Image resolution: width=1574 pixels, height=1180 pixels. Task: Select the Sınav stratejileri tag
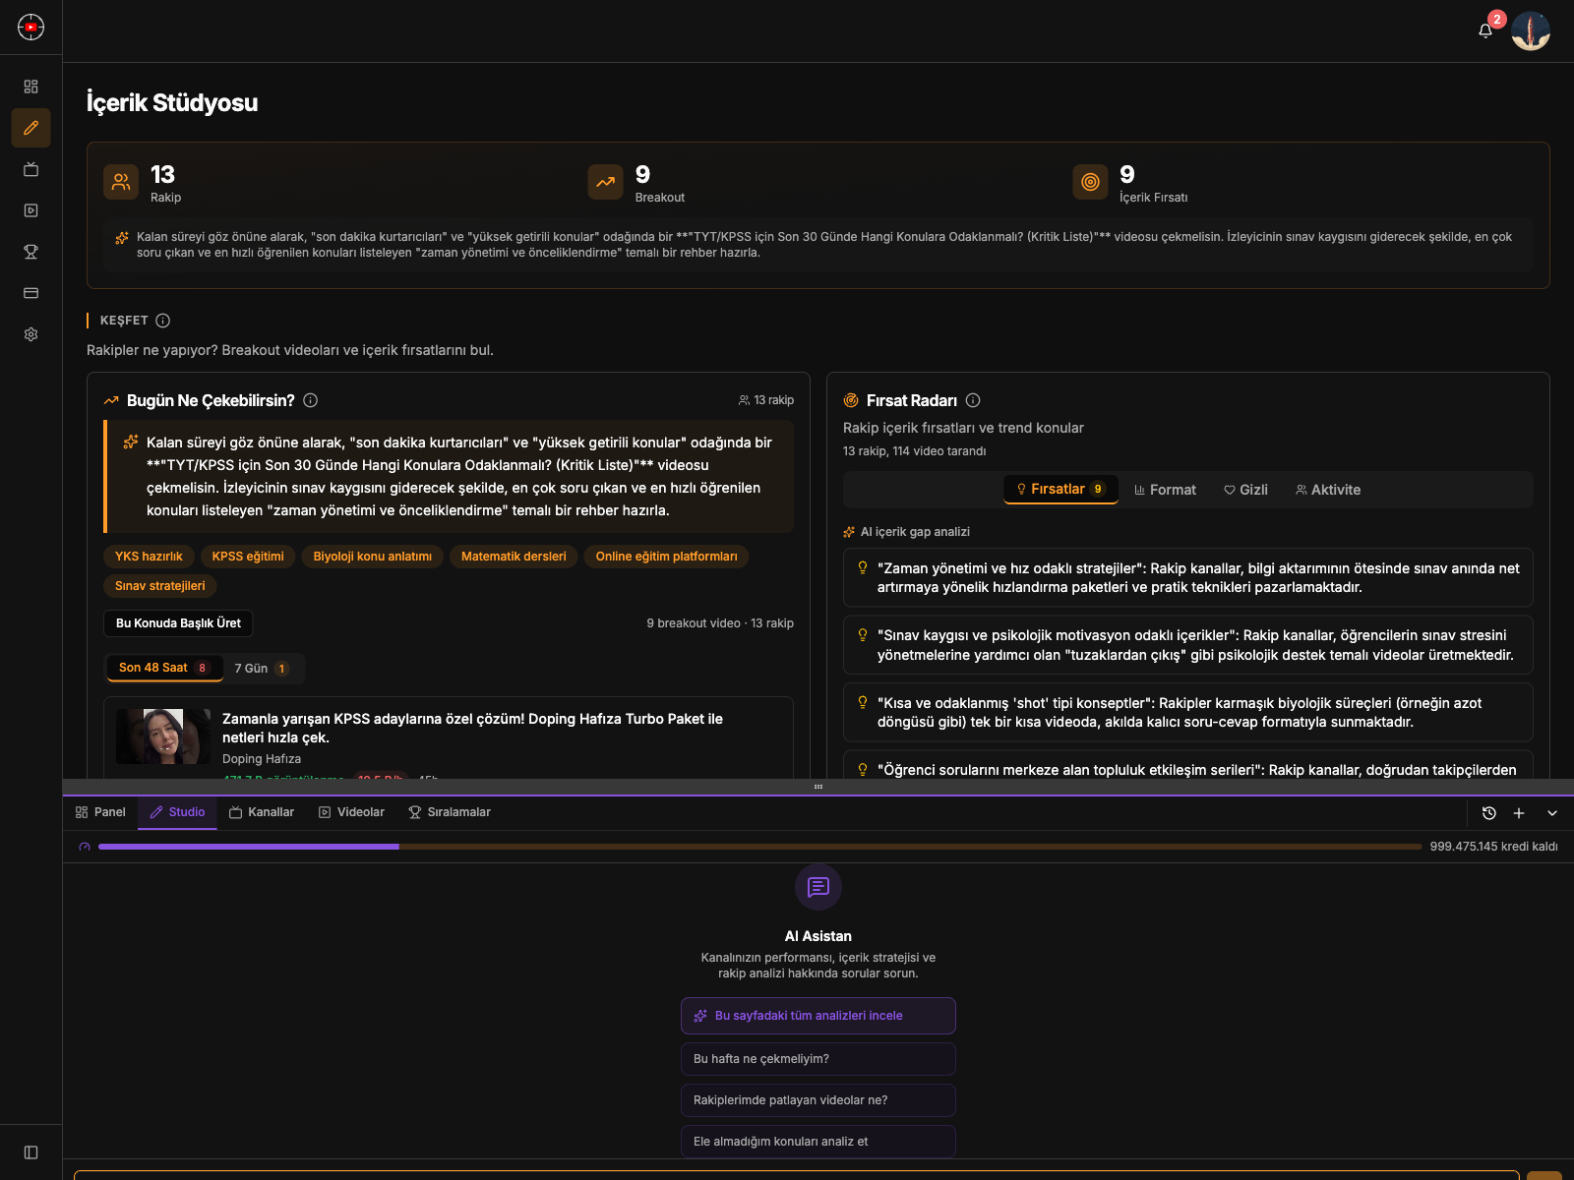160,586
